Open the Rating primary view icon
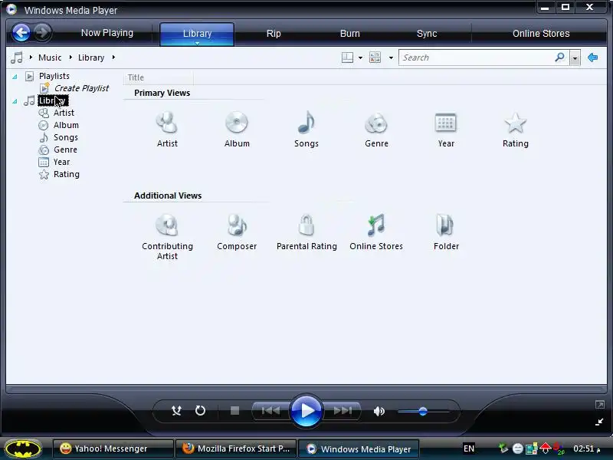The image size is (613, 460). pyautogui.click(x=515, y=123)
